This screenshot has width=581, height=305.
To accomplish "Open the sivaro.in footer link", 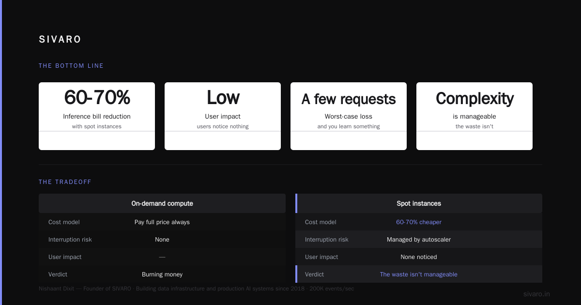I will coord(537,294).
